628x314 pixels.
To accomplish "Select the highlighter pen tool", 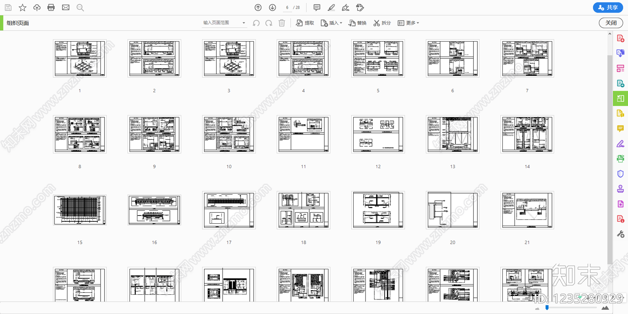I will pos(331,7).
